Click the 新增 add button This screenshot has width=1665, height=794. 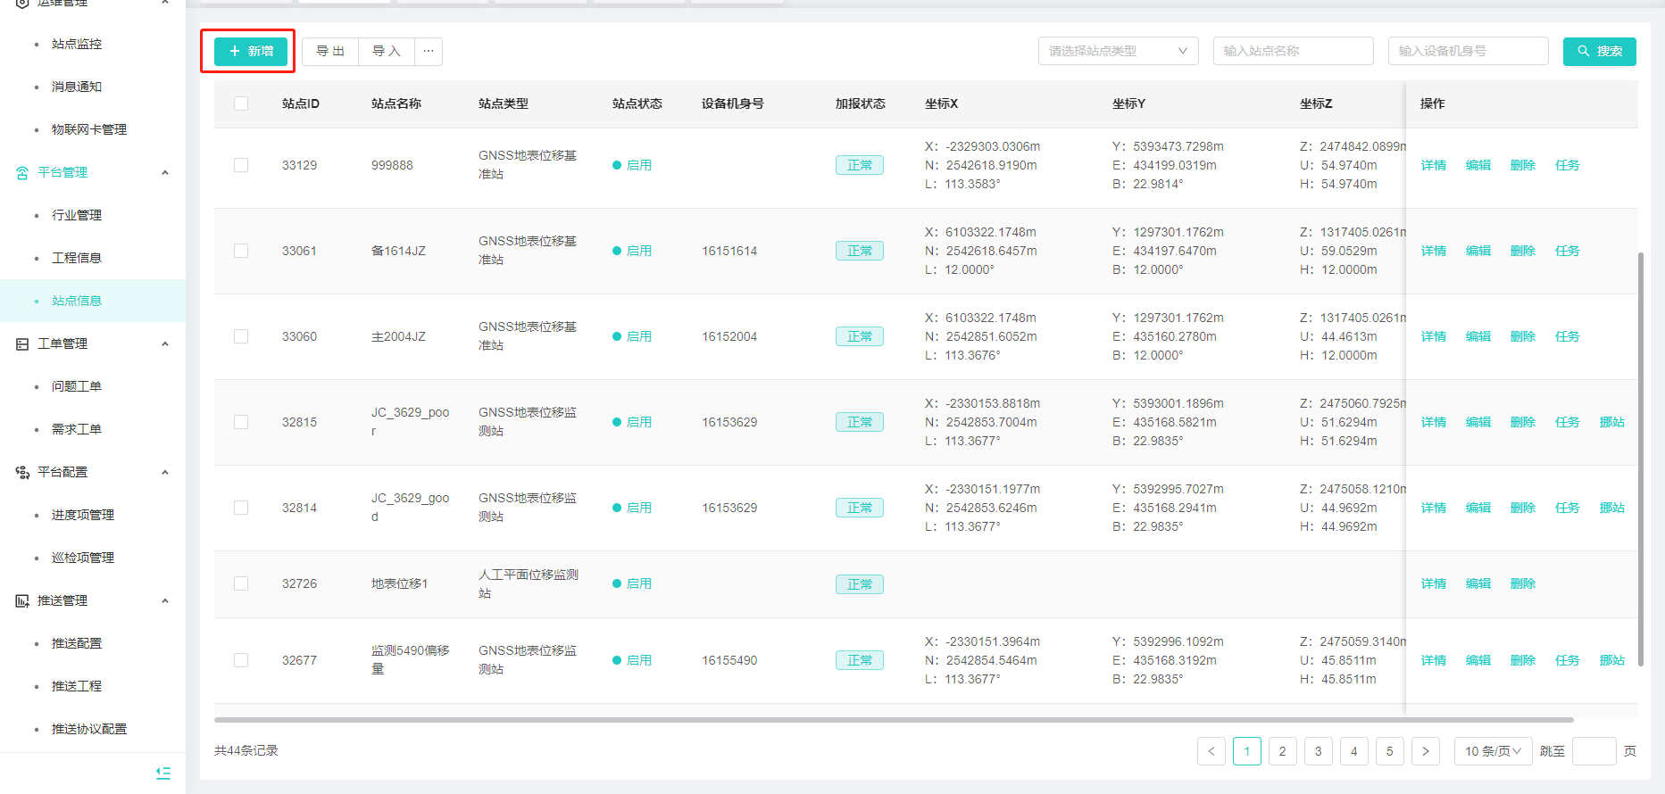tap(251, 52)
